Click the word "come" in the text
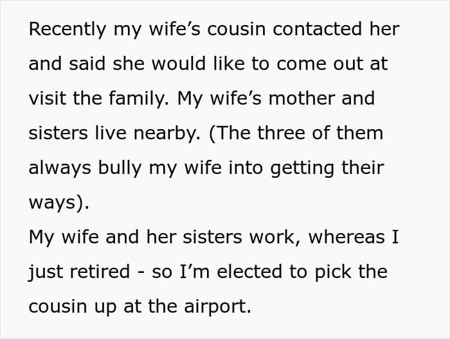 pyautogui.click(x=298, y=64)
